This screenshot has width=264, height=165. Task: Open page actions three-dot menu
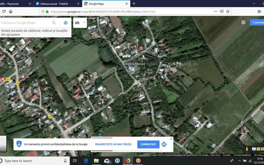click(215, 12)
